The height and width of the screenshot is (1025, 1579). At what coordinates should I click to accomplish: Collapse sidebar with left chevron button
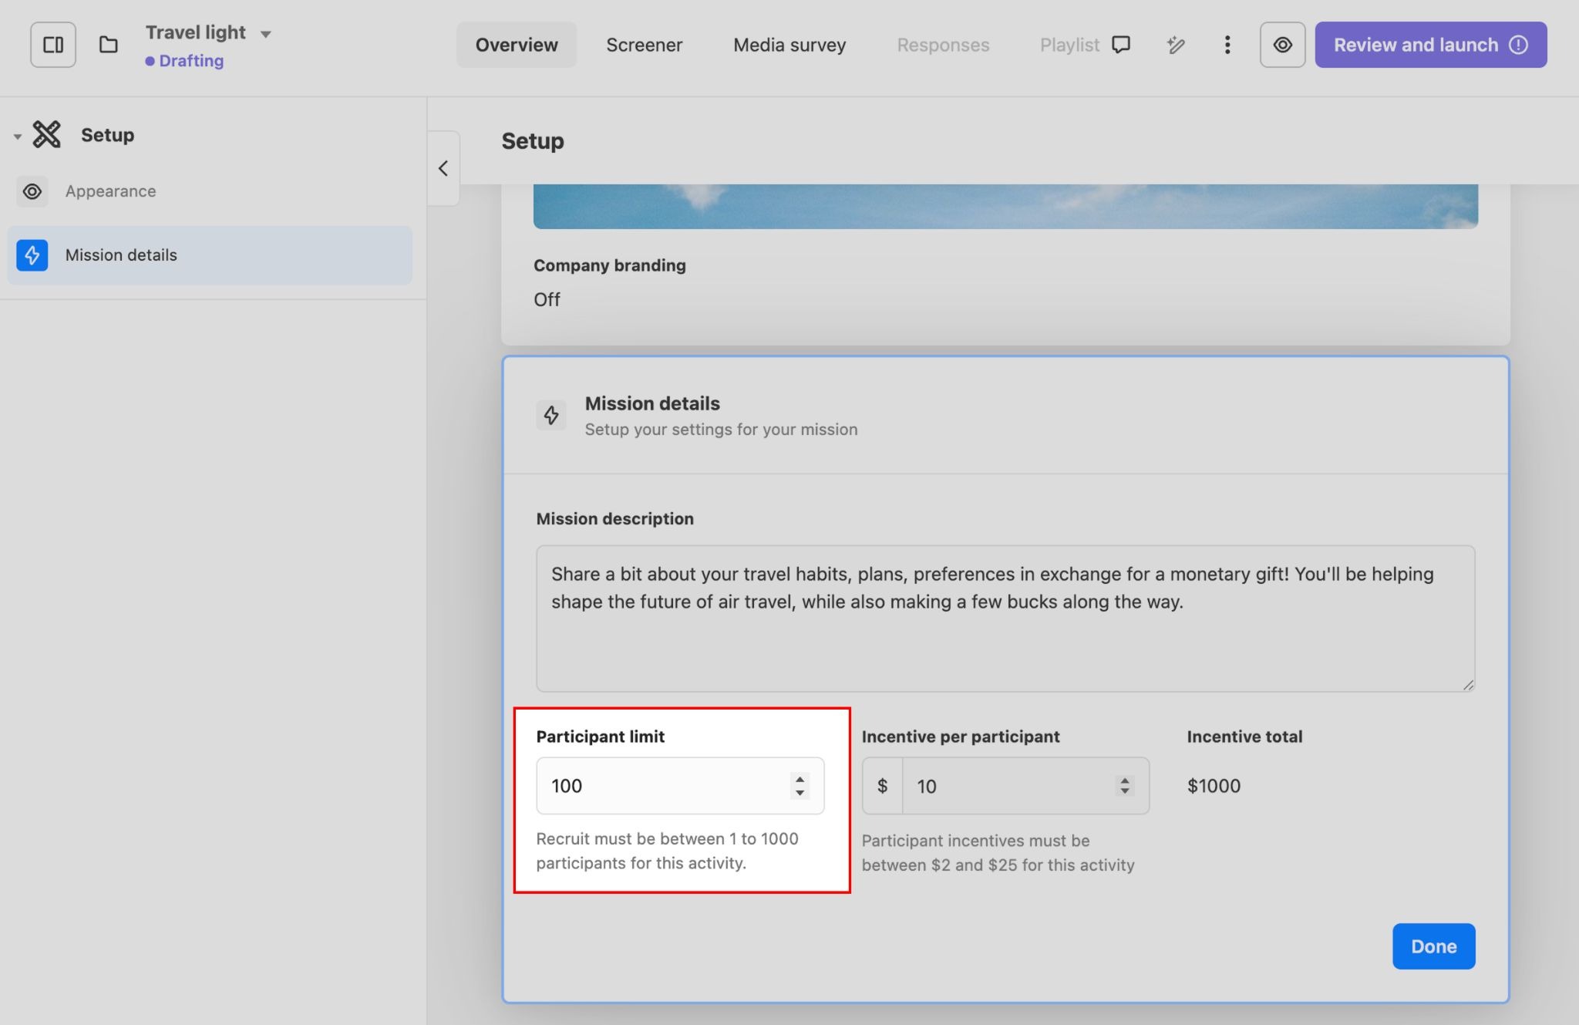pos(443,168)
